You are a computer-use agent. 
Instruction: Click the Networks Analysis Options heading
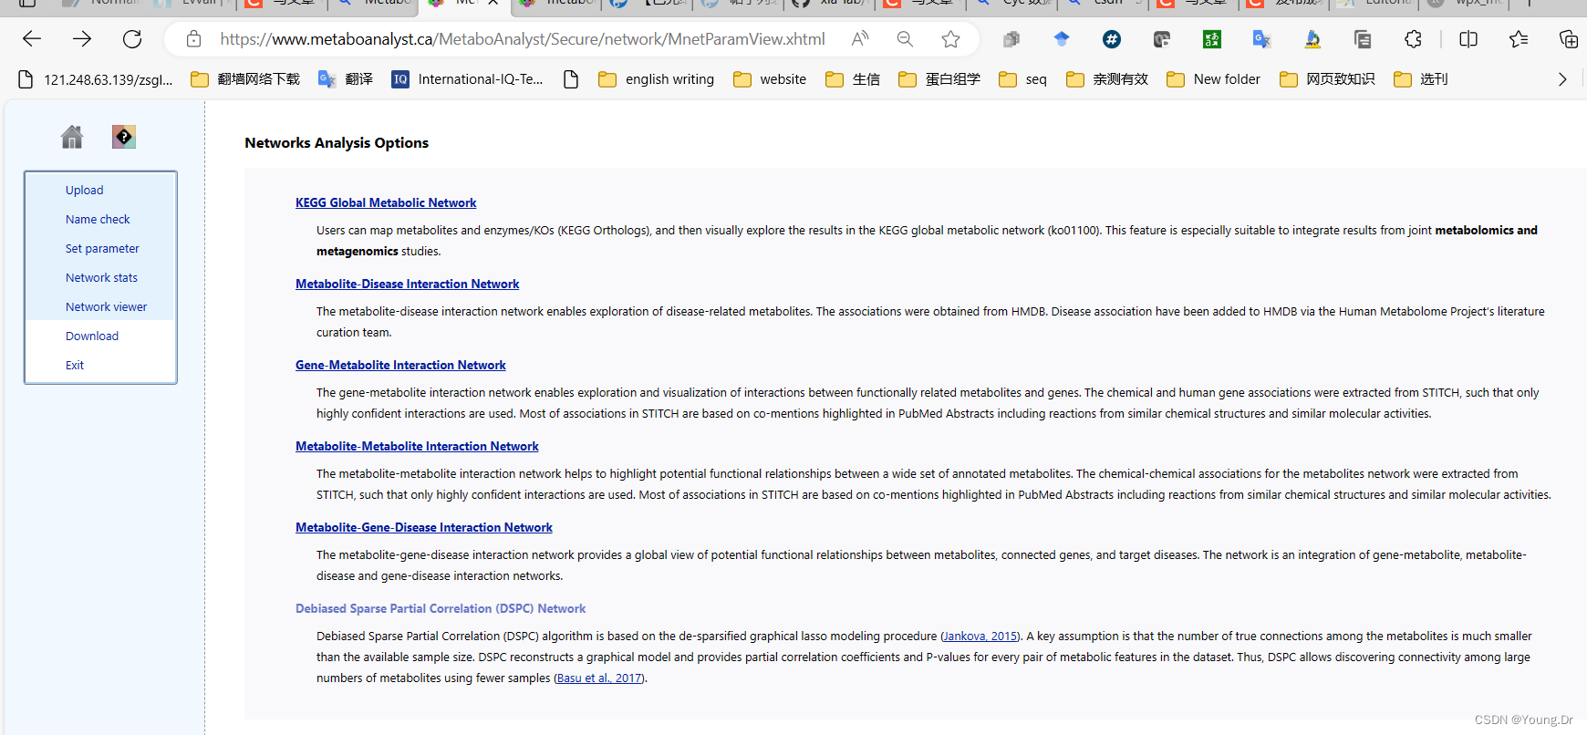click(x=337, y=142)
